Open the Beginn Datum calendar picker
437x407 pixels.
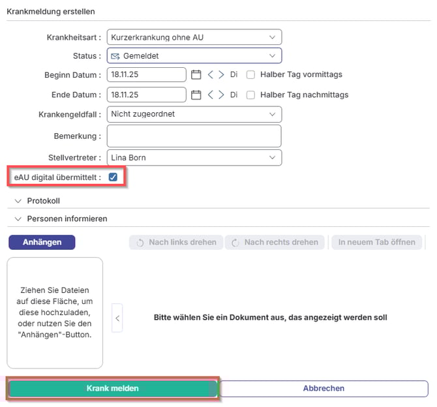click(x=196, y=75)
